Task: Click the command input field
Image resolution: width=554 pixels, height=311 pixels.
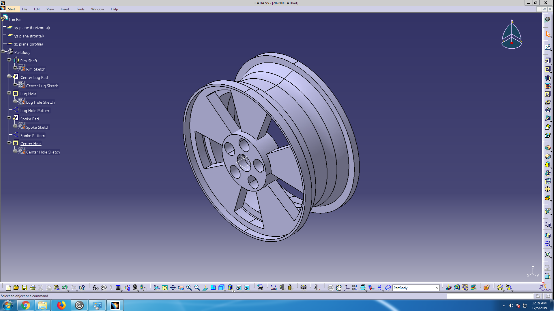Action: click(490, 296)
